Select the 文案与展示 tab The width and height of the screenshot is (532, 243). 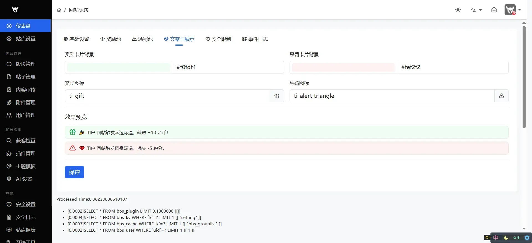click(x=179, y=39)
